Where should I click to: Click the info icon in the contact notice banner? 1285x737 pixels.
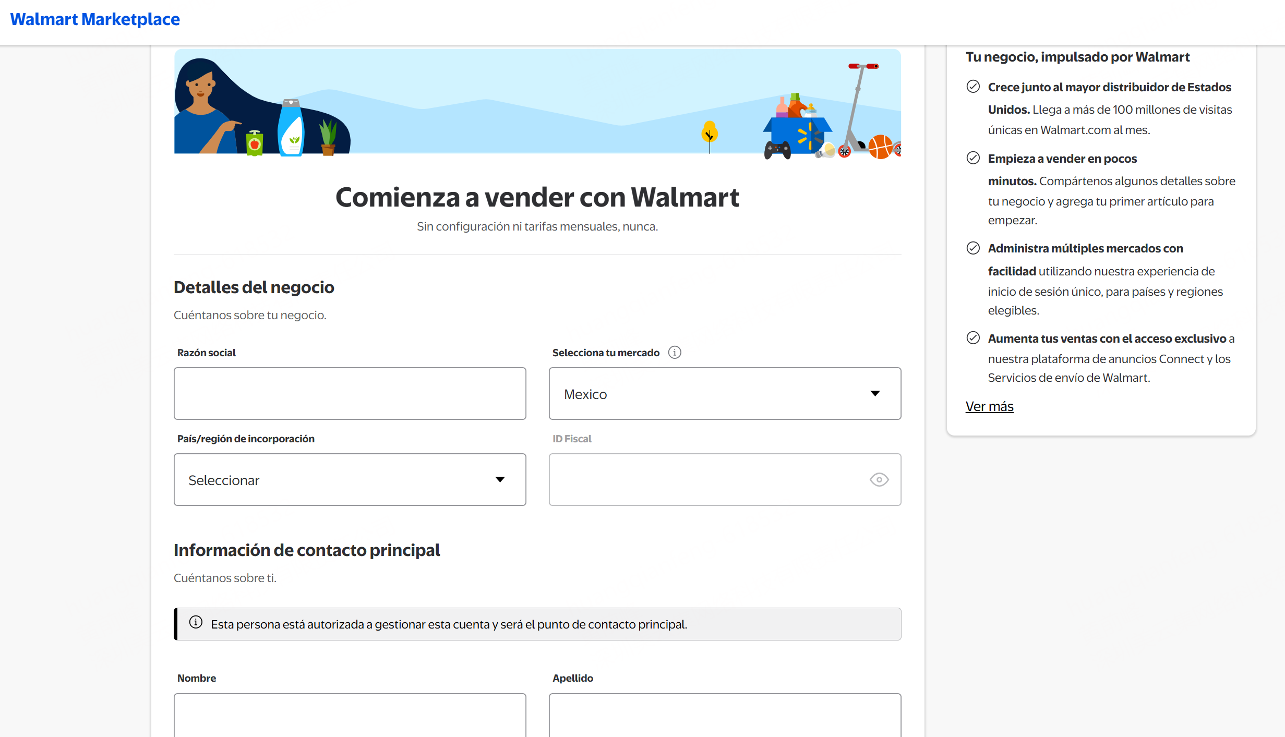[x=195, y=623]
